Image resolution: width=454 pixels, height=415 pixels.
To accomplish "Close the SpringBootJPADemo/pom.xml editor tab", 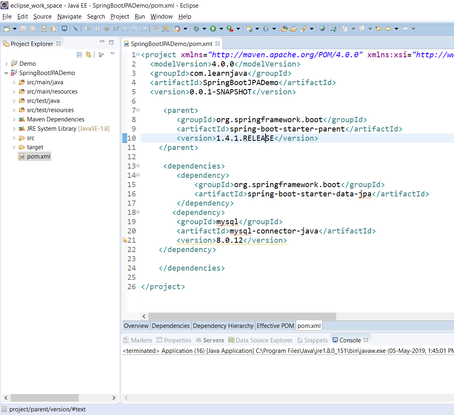I will pyautogui.click(x=218, y=44).
